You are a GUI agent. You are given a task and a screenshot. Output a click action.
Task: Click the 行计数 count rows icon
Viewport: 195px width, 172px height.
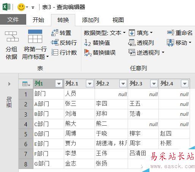(55, 52)
